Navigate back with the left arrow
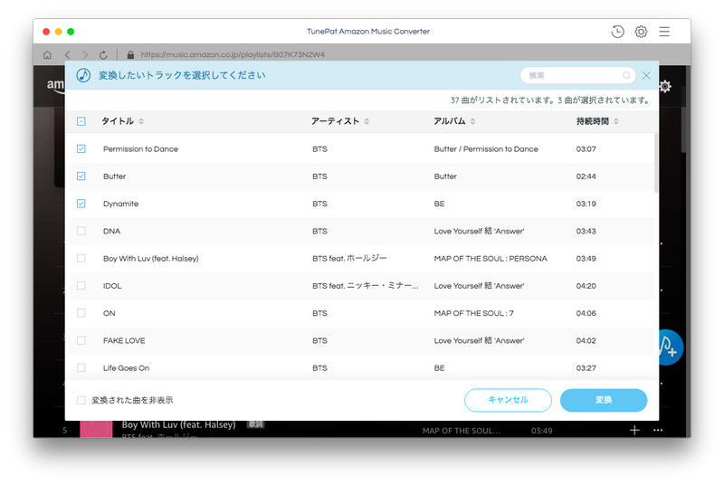The height and width of the screenshot is (485, 724). (x=67, y=55)
